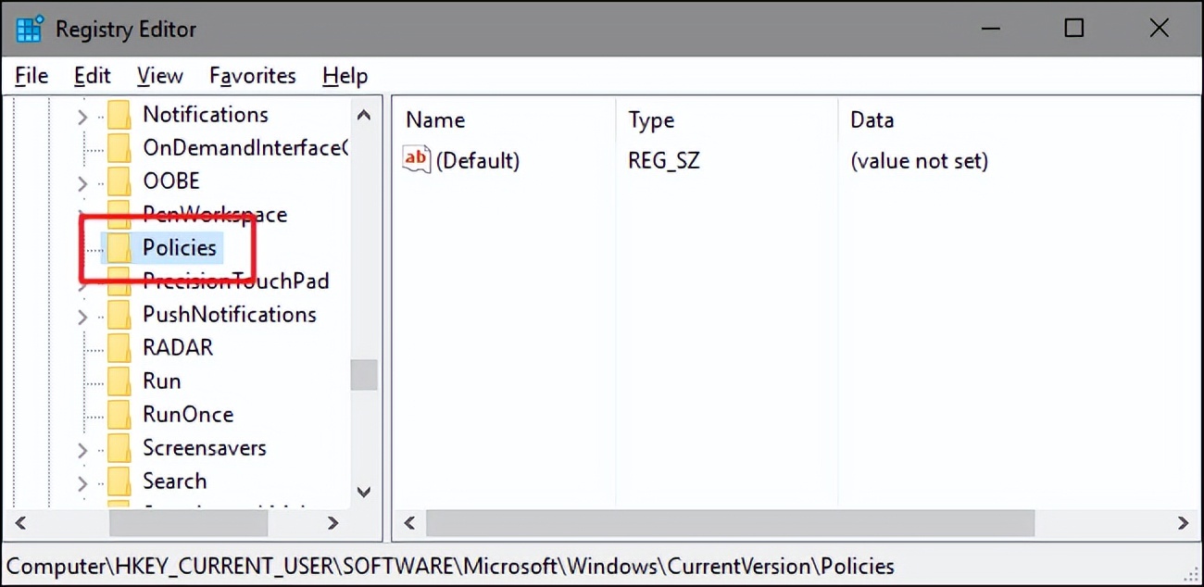
Task: Click the Registry Editor title bar icon
Action: (28, 28)
